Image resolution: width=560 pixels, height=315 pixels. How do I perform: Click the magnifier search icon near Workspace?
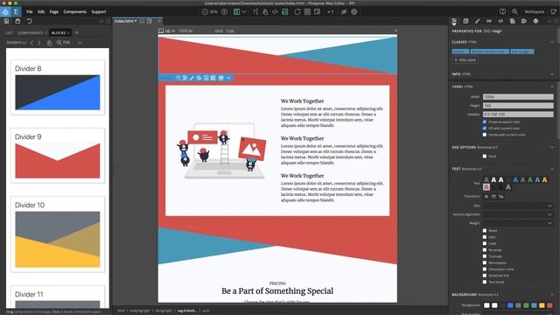[514, 11]
